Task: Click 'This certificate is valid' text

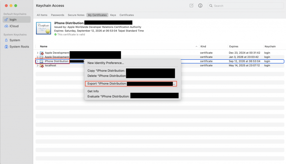Action: (x=71, y=34)
